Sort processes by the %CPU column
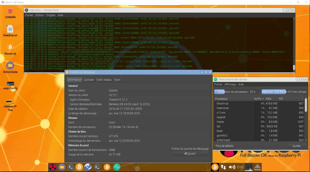310x172 pixels. [x=259, y=99]
